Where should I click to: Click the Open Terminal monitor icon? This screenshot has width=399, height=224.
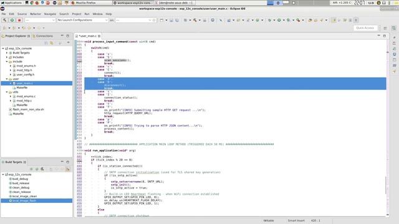213,20
